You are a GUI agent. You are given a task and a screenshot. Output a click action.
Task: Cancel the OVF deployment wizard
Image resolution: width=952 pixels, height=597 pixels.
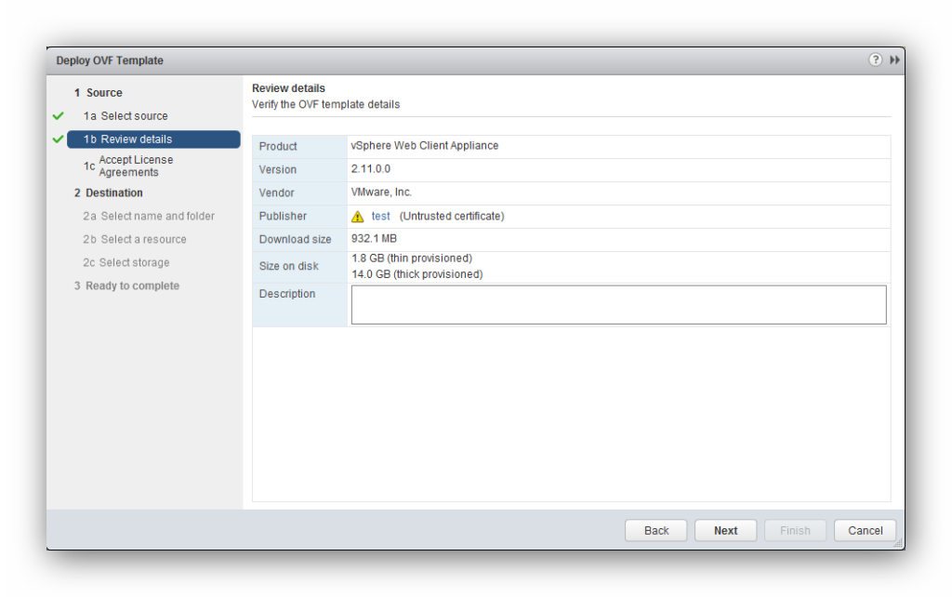tap(864, 530)
